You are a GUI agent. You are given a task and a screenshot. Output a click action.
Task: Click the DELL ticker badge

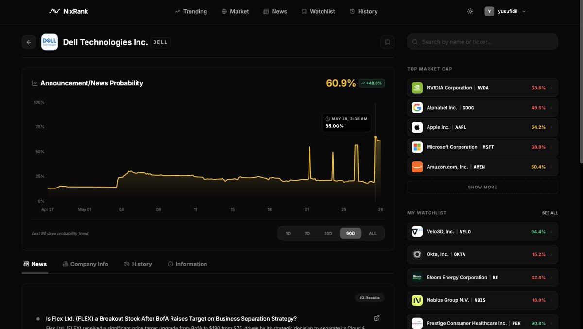tap(160, 42)
